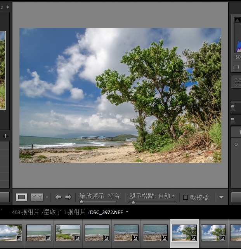This screenshot has height=249, width=241.
Task: Select the crop overlay tool icon
Action: click(x=238, y=82)
